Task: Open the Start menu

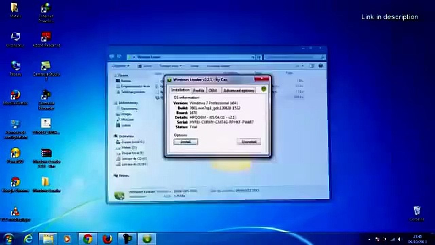Action: (9, 239)
